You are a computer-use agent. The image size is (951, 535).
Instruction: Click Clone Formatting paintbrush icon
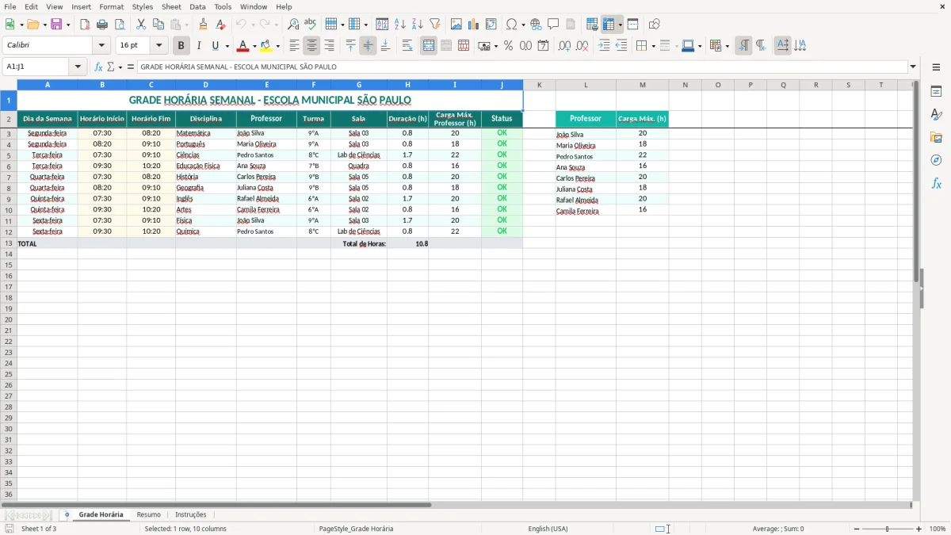click(204, 25)
